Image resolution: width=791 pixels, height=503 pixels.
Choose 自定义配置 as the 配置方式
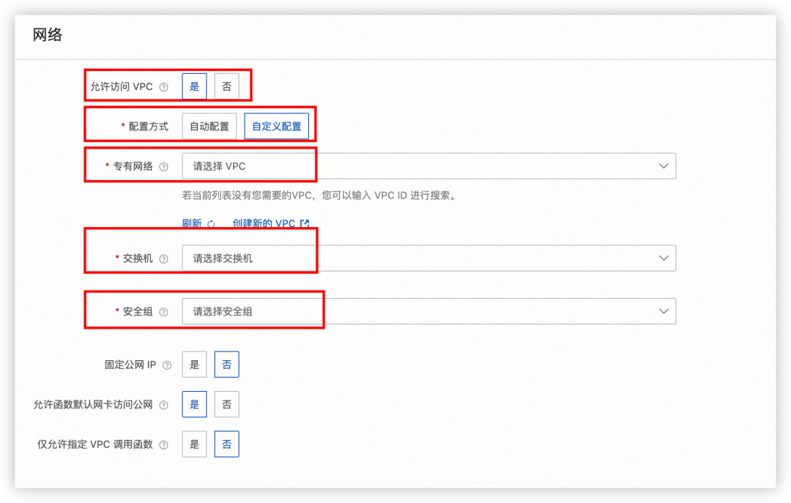pyautogui.click(x=276, y=126)
